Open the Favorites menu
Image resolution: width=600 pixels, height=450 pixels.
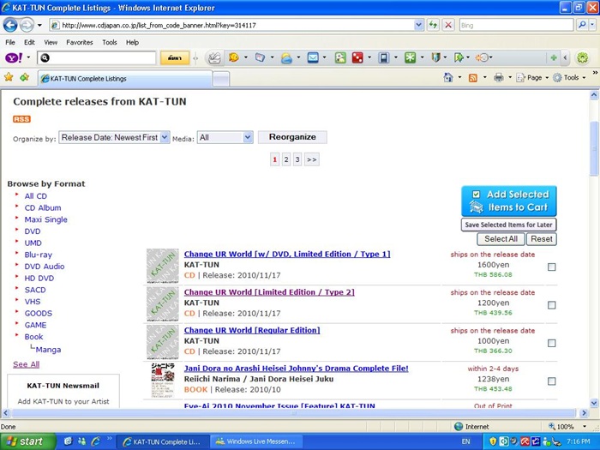pos(80,43)
